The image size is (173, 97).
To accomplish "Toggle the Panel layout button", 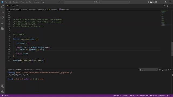I will pyautogui.click(x=151, y=2).
